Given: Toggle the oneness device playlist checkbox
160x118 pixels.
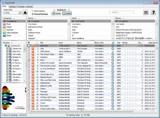Looking at the screenshot, I should (6, 46).
